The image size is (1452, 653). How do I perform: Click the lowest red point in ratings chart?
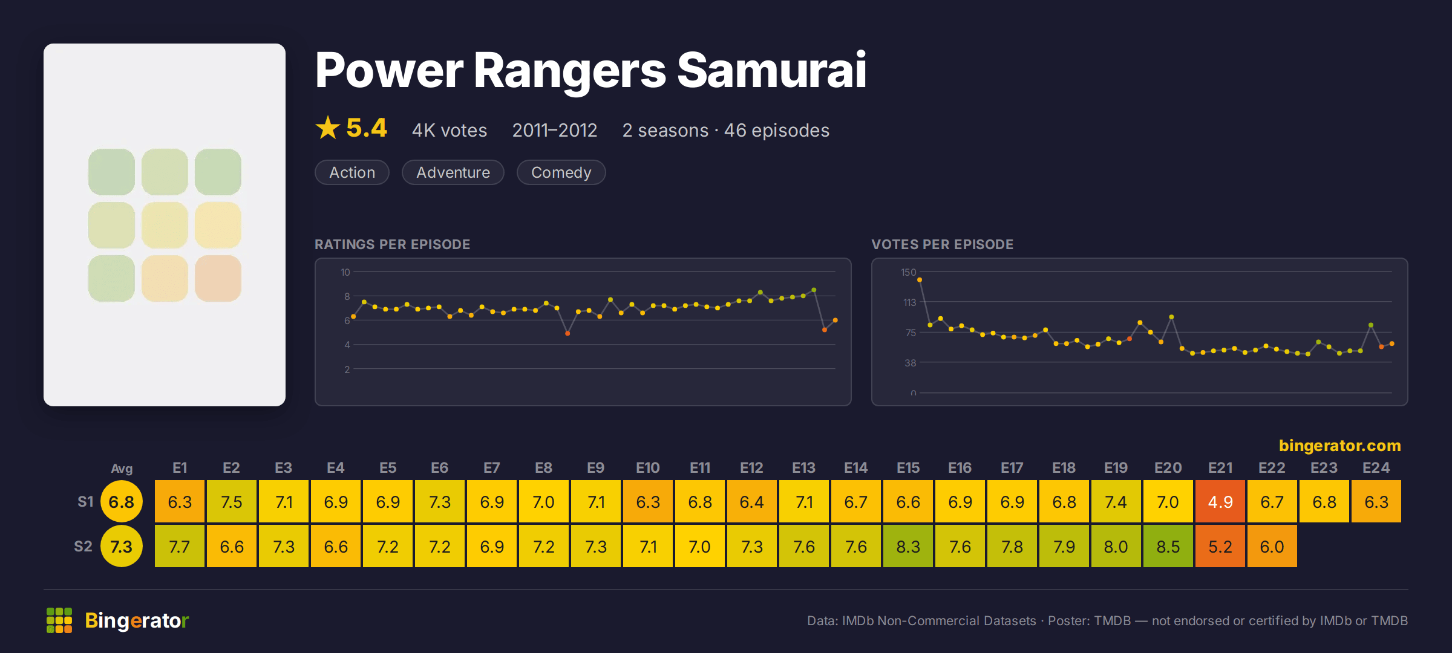567,333
